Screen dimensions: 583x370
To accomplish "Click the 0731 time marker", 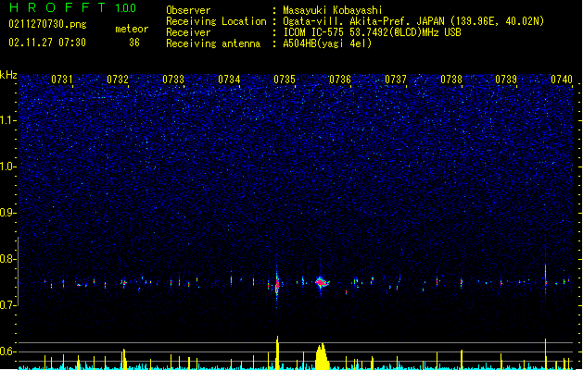I will (62, 80).
